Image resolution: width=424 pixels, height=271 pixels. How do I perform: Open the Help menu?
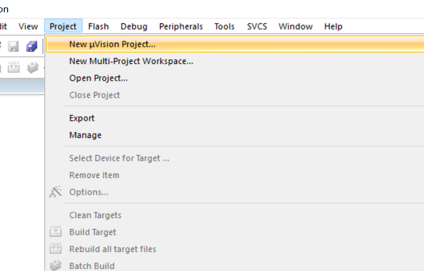(x=333, y=26)
